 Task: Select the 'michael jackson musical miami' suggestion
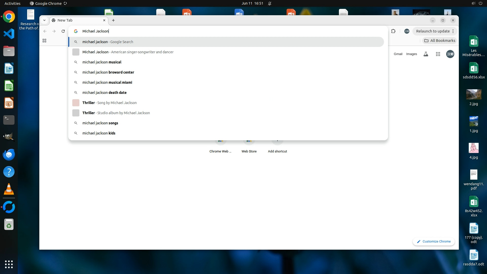tap(107, 82)
